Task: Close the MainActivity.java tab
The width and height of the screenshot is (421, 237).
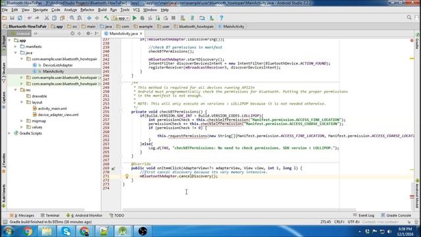Action: [x=141, y=34]
